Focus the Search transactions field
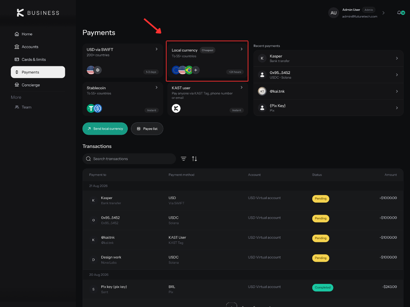The height and width of the screenshot is (307, 410). click(129, 159)
